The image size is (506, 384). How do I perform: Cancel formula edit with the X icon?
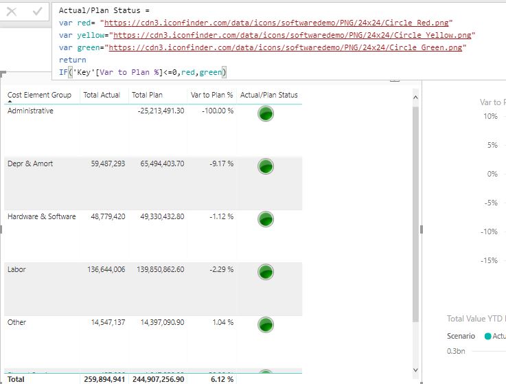12,12
